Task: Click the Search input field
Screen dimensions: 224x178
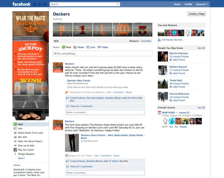Action: (83, 4)
